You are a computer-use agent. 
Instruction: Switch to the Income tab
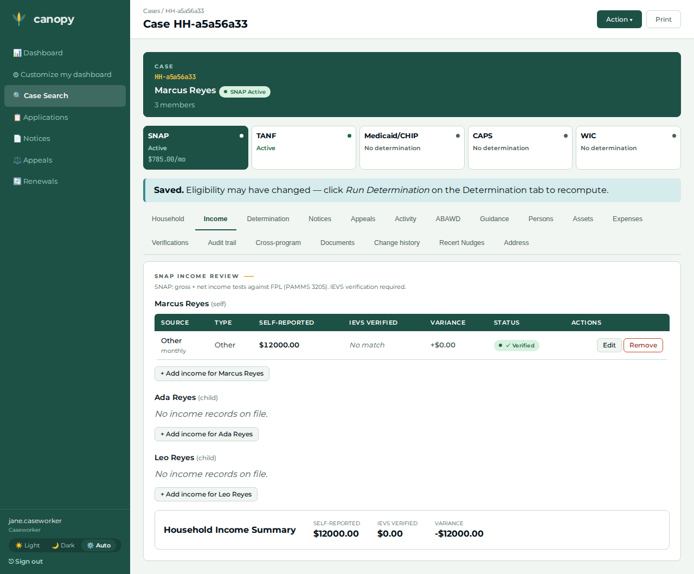point(216,219)
